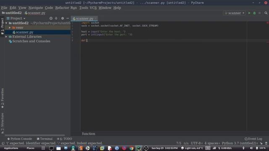This screenshot has height=151, width=269.
Task: Open the Code menu
Action: [49, 8]
